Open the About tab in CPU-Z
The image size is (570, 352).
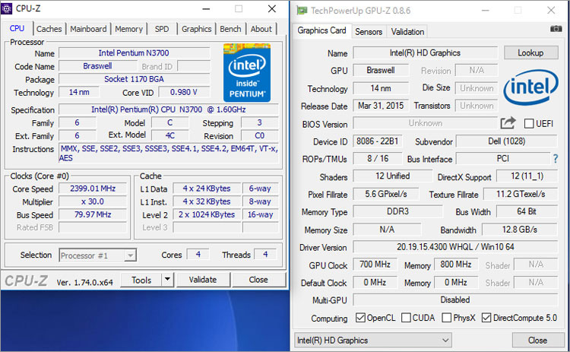coord(261,29)
